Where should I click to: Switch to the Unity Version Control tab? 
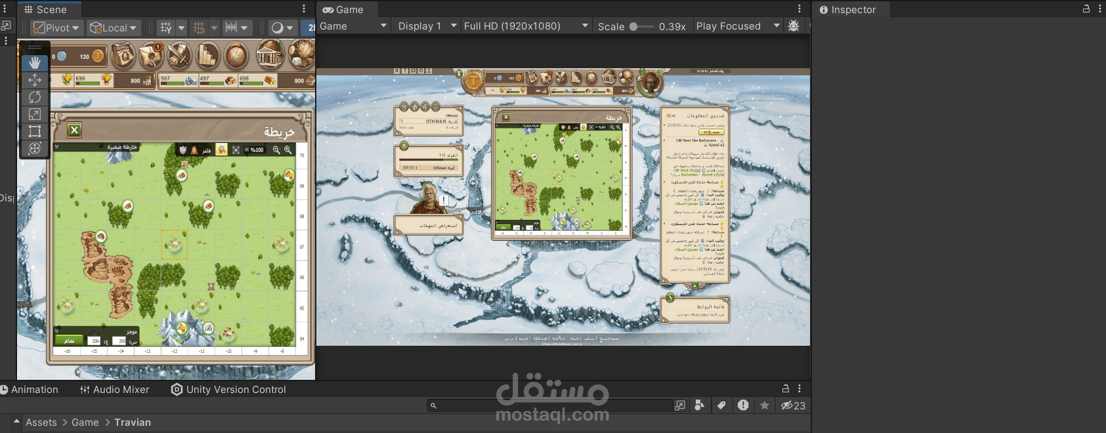coord(229,389)
